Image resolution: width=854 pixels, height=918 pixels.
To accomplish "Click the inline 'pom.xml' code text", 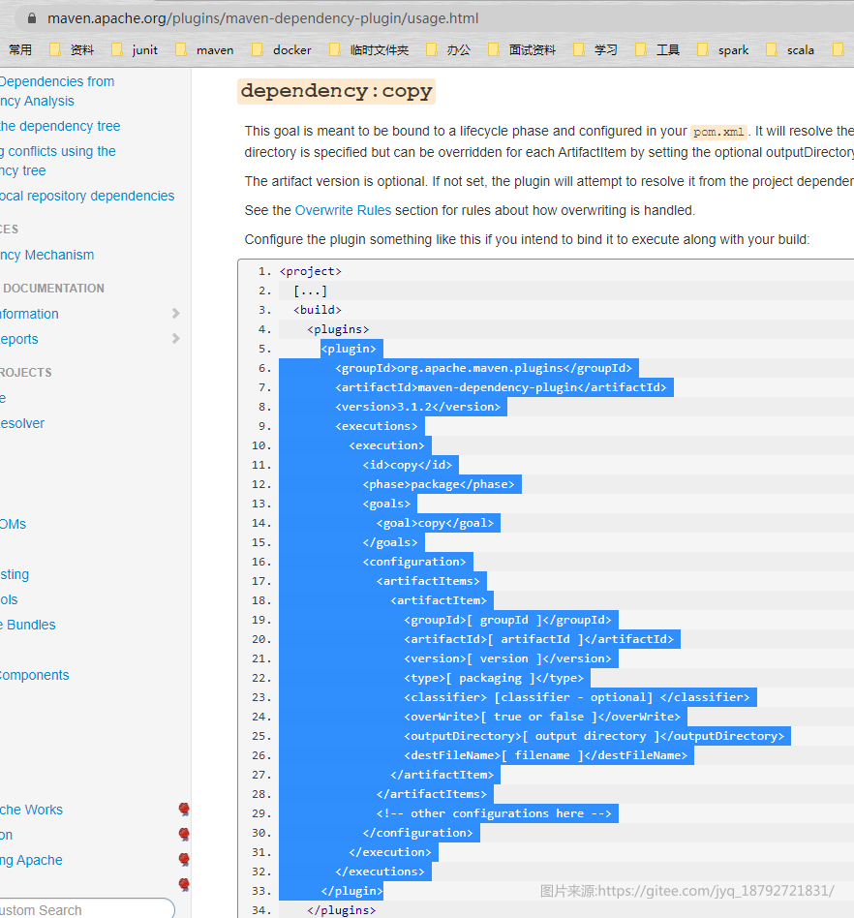I will pyautogui.click(x=718, y=132).
